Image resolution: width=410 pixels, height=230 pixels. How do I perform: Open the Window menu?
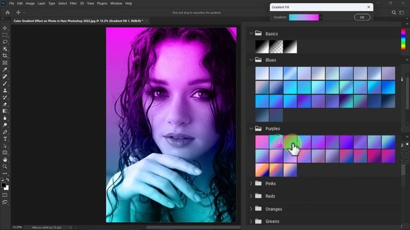[x=116, y=3]
